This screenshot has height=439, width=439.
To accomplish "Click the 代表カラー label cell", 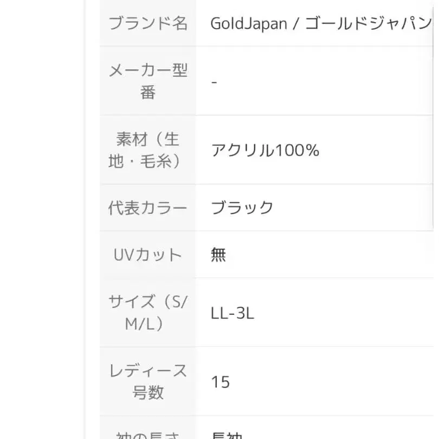I will point(148,208).
